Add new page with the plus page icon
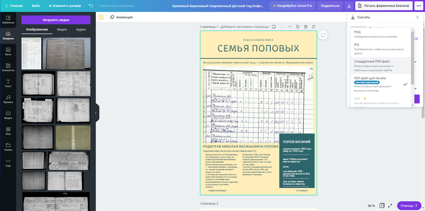This screenshot has height=211, width=425. pyautogui.click(x=313, y=27)
